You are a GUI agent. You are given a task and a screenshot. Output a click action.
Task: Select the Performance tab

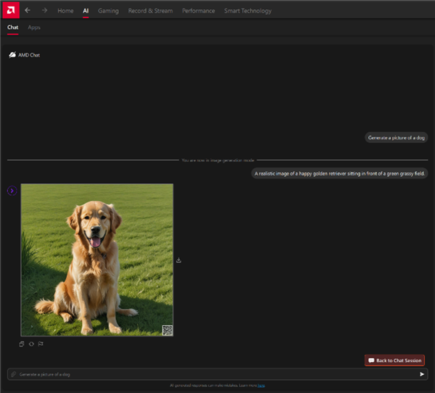(198, 11)
